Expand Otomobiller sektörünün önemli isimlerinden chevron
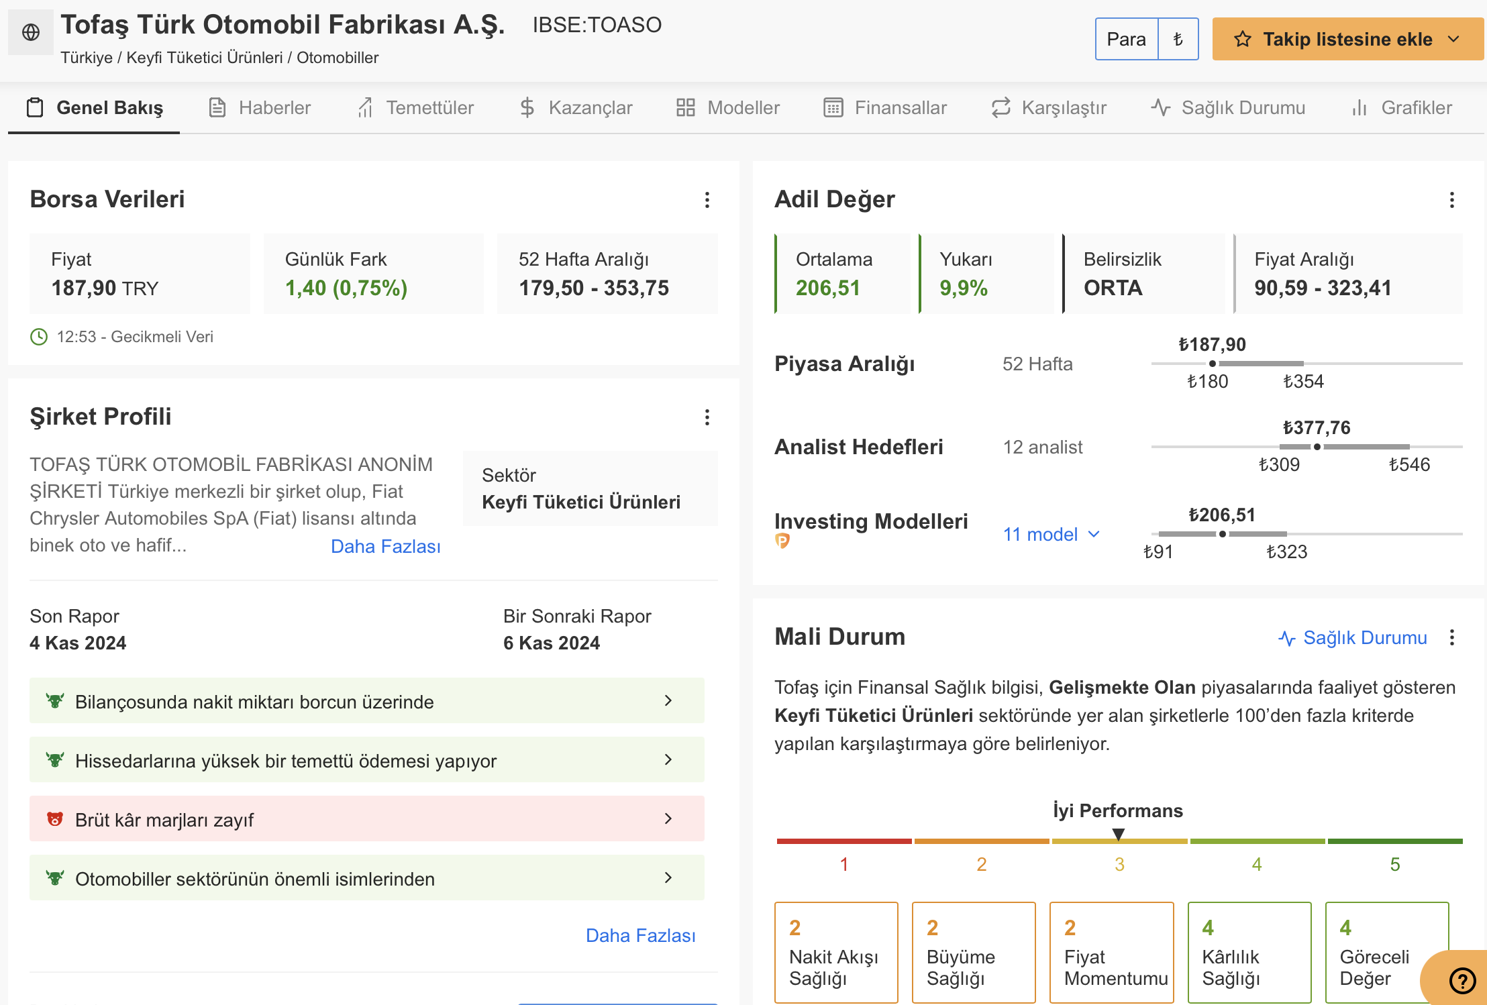The width and height of the screenshot is (1487, 1005). coord(668,878)
